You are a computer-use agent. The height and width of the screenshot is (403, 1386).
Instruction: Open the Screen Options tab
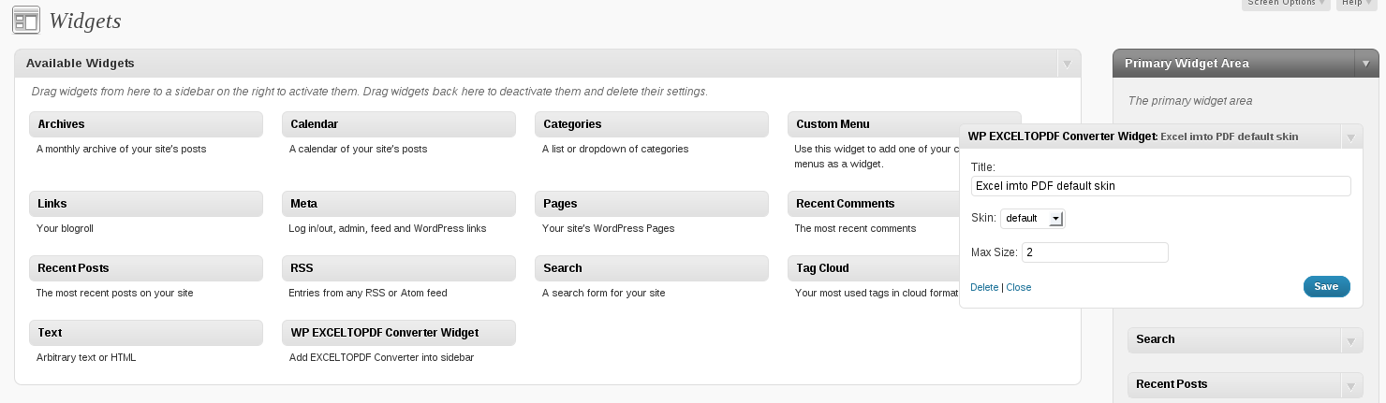1286,3
